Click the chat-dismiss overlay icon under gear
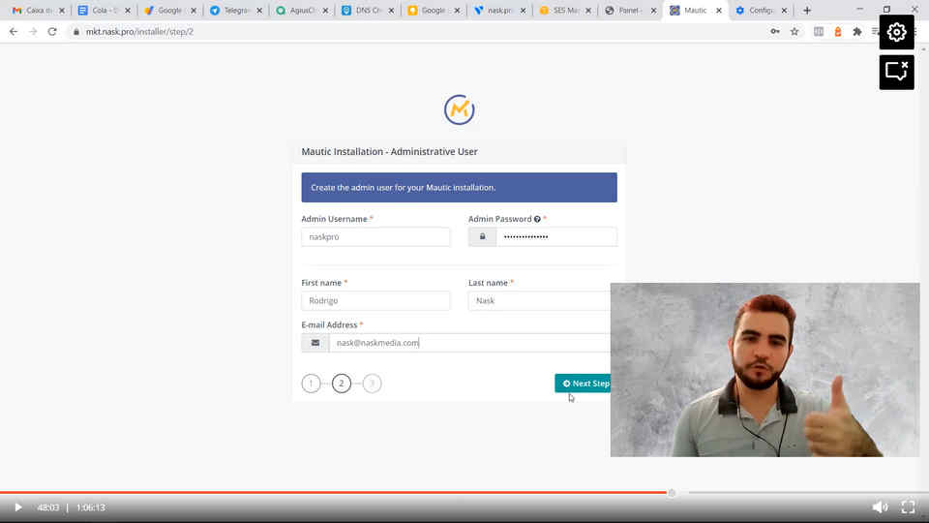Screen dimensions: 929x523 click(896, 73)
